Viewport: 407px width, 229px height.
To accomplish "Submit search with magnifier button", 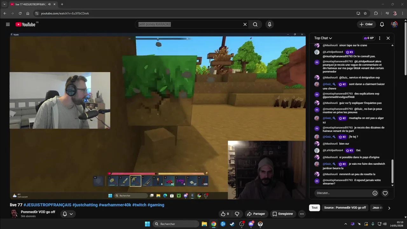I will [x=255, y=24].
